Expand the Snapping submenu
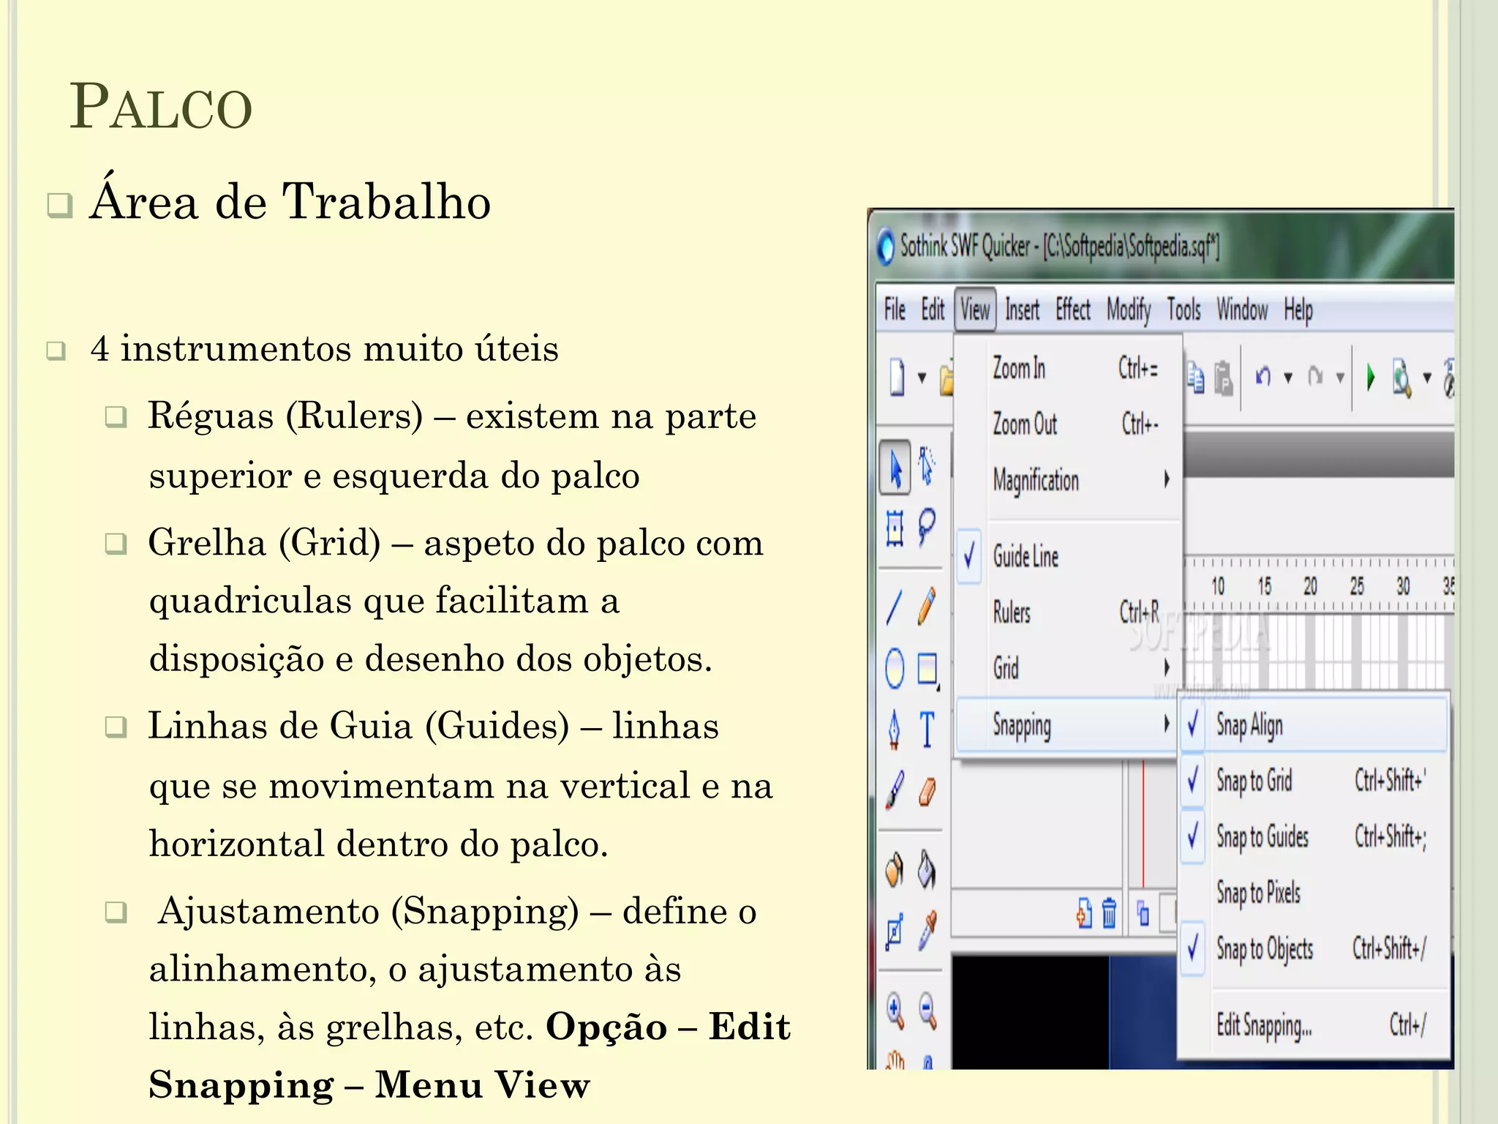The image size is (1498, 1124). tap(1068, 725)
